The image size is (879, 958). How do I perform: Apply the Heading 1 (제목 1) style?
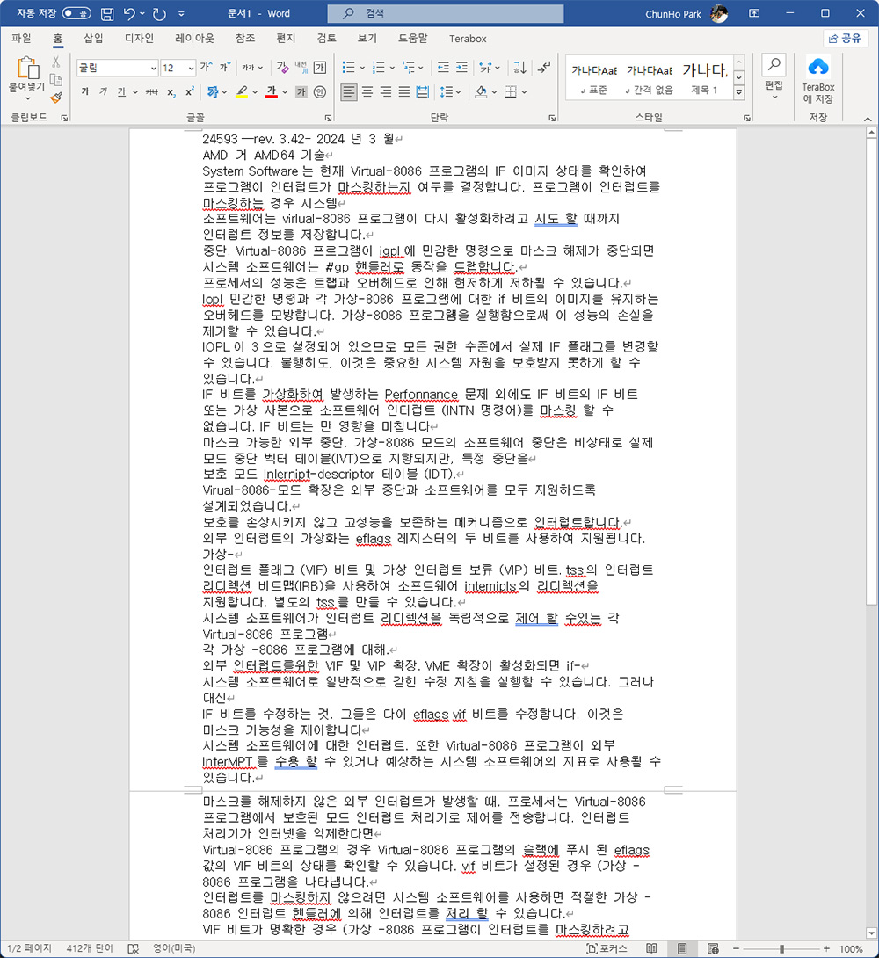tap(704, 78)
